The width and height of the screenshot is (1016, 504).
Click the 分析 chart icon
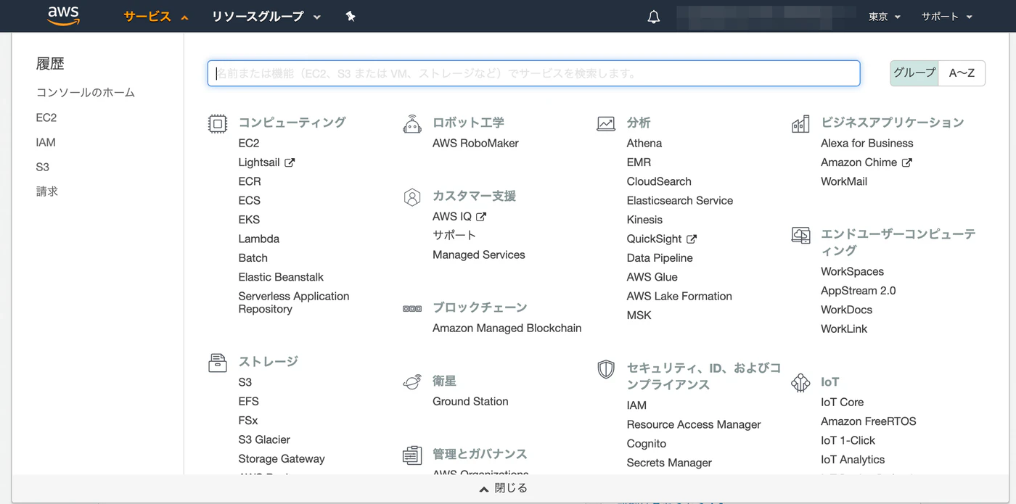[606, 124]
